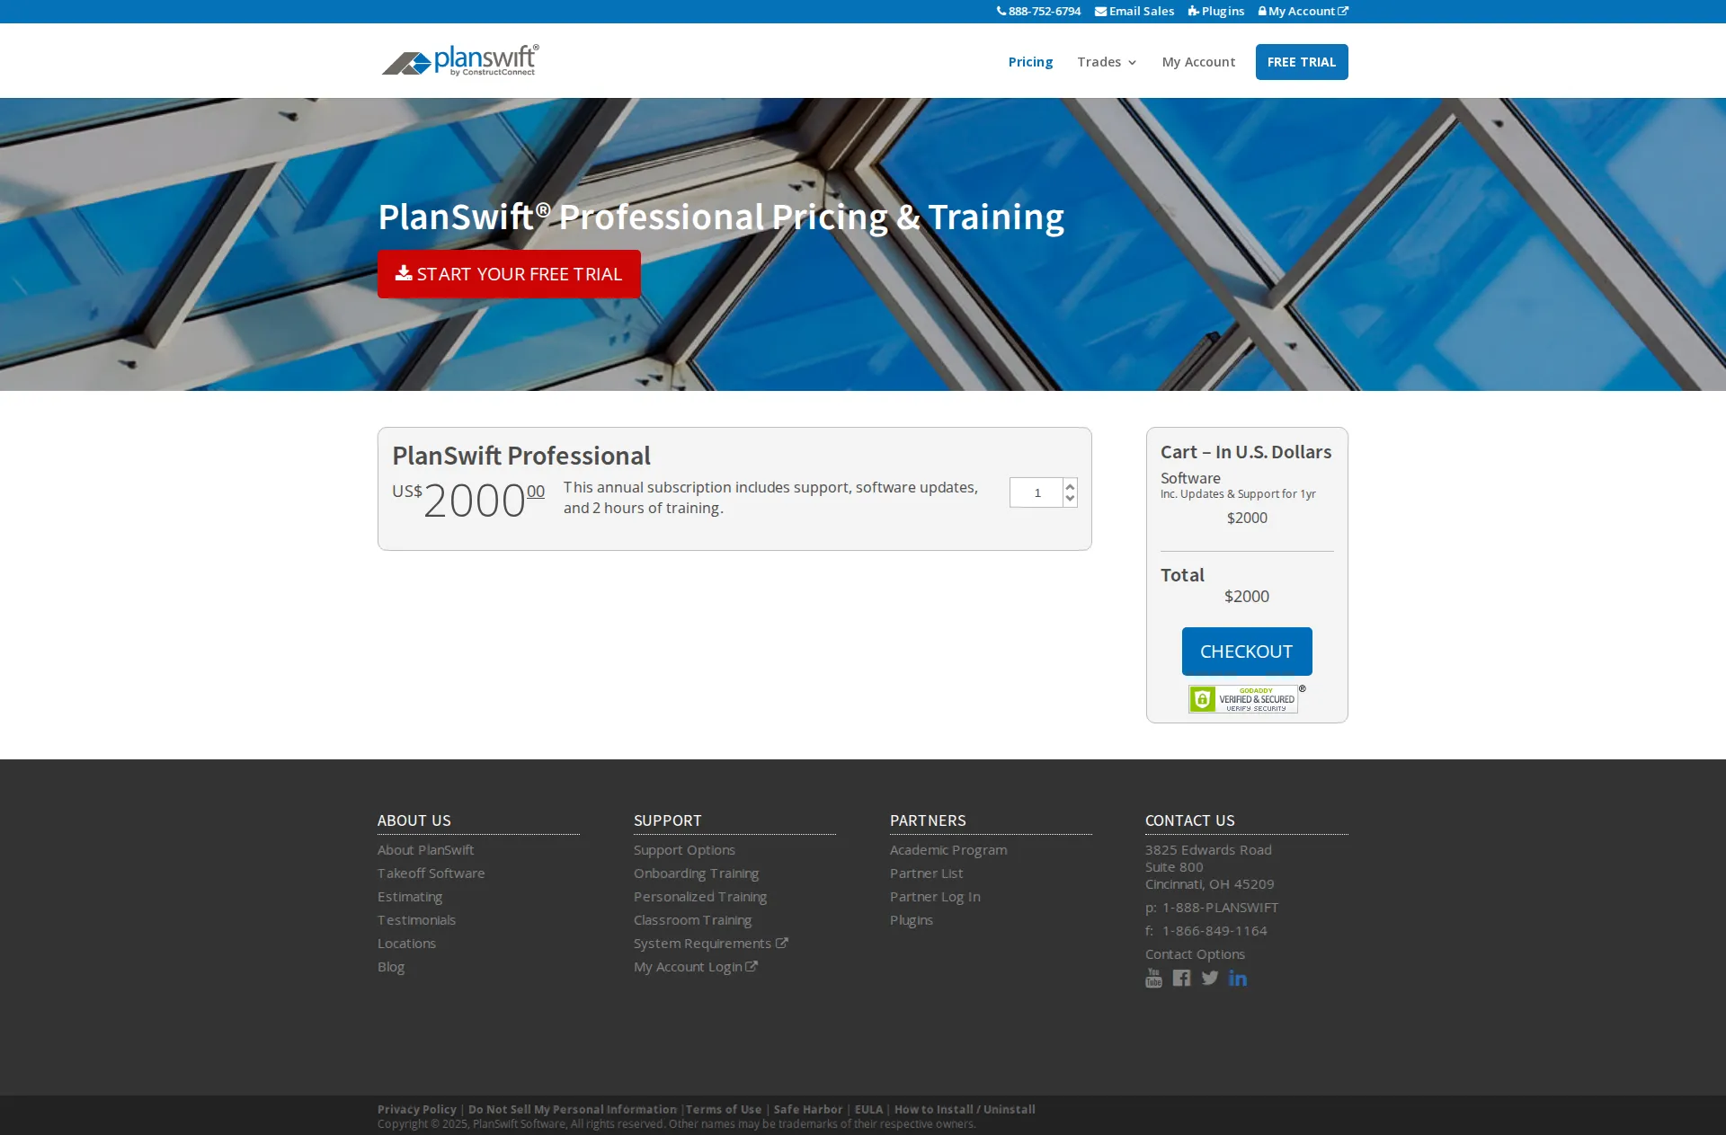Screen dimensions: 1726x1135
Task: Click START YOUR FREE TRIAL button
Action: [x=509, y=274]
